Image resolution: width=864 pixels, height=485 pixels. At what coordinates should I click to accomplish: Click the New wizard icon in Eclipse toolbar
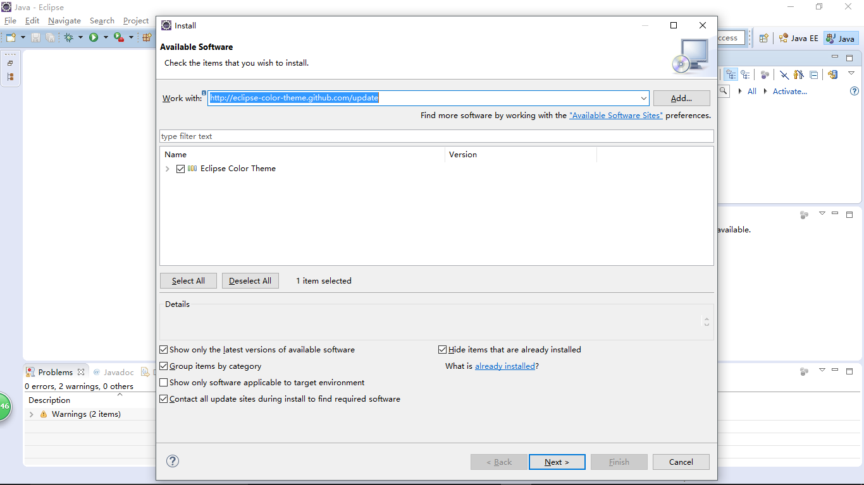point(11,38)
